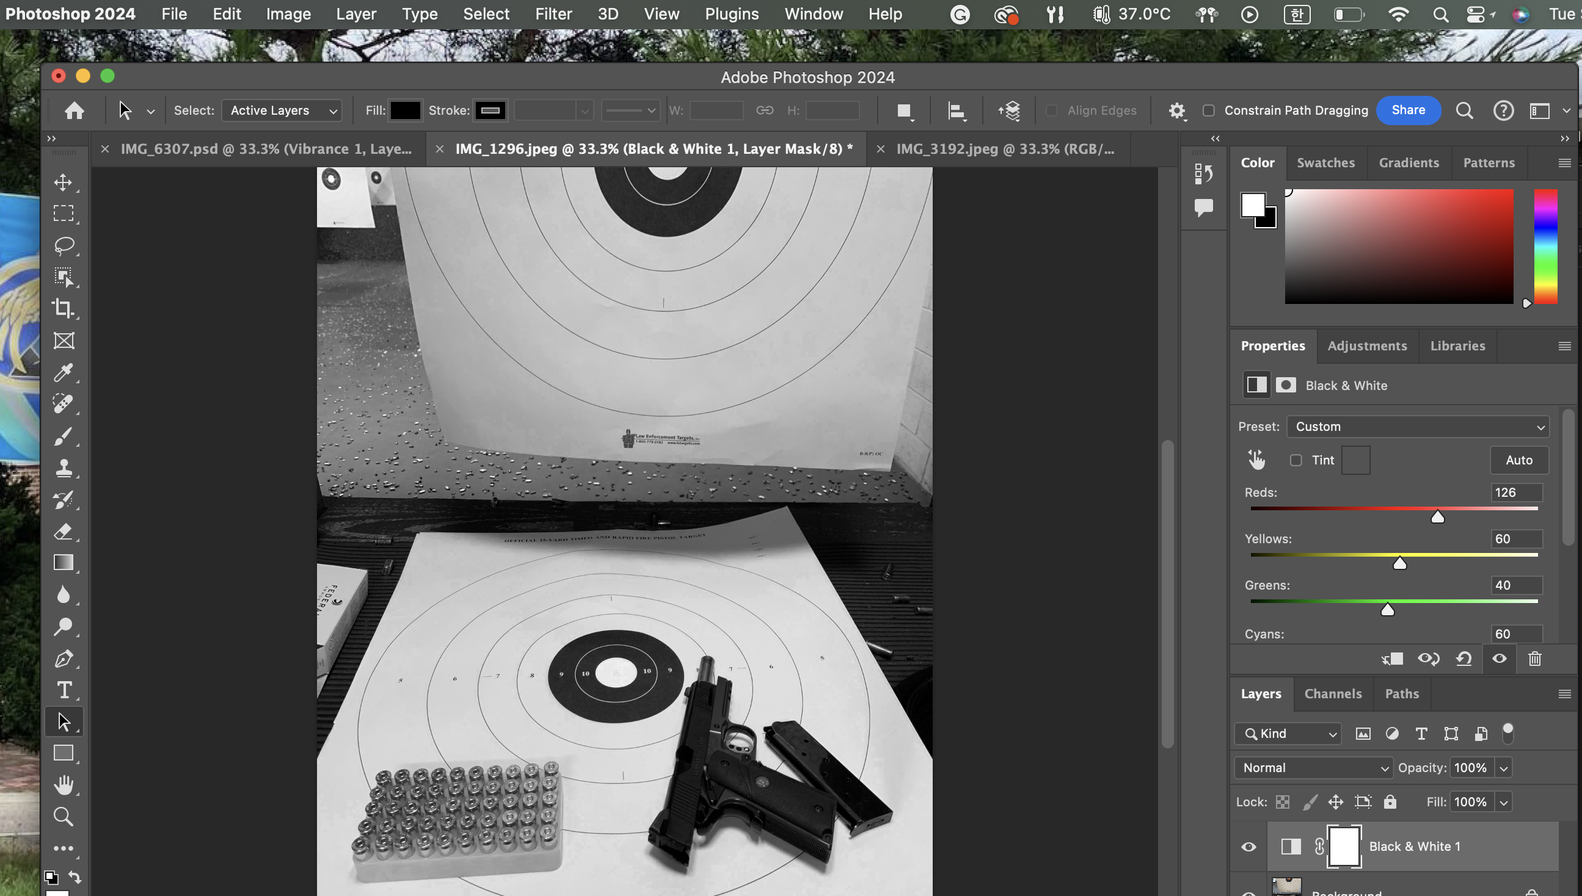Open the Filter menu
Image resolution: width=1582 pixels, height=896 pixels.
pos(553,14)
